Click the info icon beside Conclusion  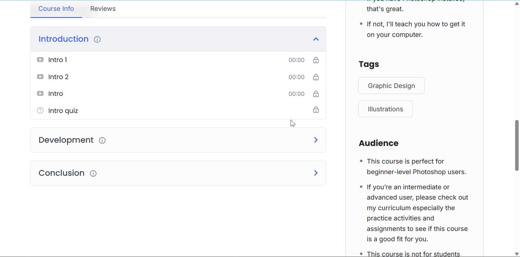pyautogui.click(x=93, y=173)
